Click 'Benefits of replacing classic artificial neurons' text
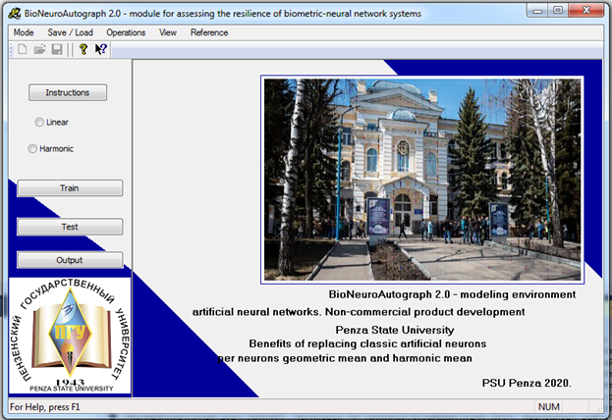612x420 pixels. click(367, 344)
